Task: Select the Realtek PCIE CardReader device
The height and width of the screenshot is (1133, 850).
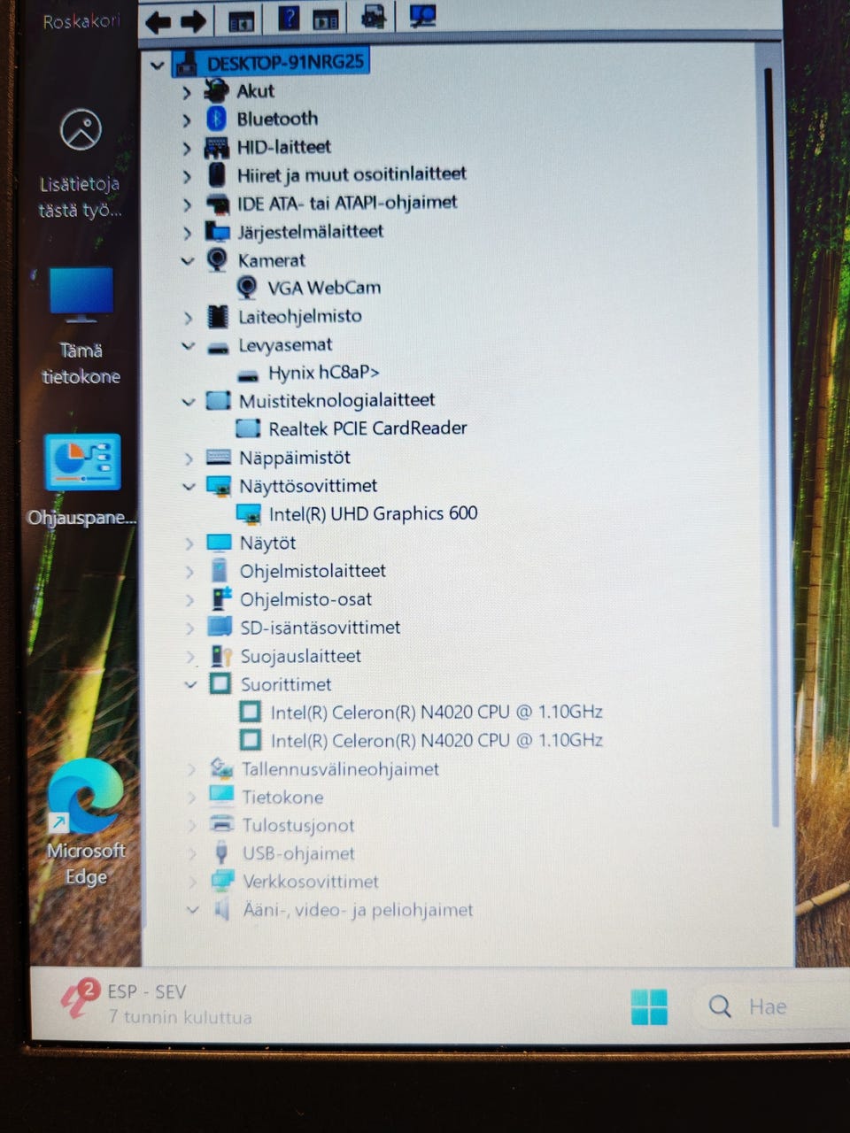Action: pos(367,428)
